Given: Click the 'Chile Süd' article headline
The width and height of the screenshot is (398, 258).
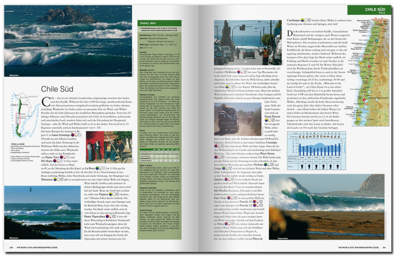Looking at the screenshot, I should pyautogui.click(x=57, y=89).
